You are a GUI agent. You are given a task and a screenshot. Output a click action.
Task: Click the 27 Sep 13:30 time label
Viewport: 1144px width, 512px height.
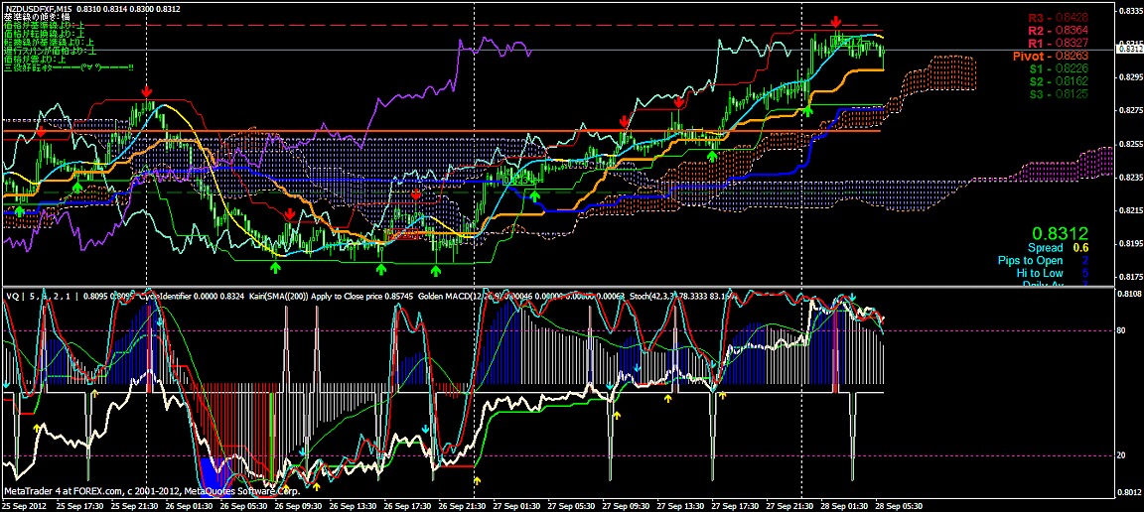click(680, 505)
